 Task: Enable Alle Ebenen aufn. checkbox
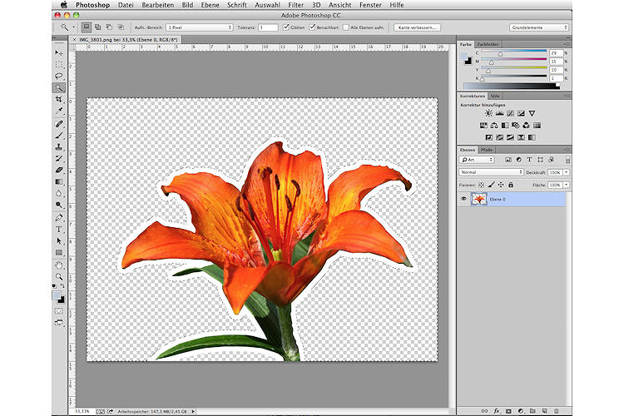(x=346, y=27)
